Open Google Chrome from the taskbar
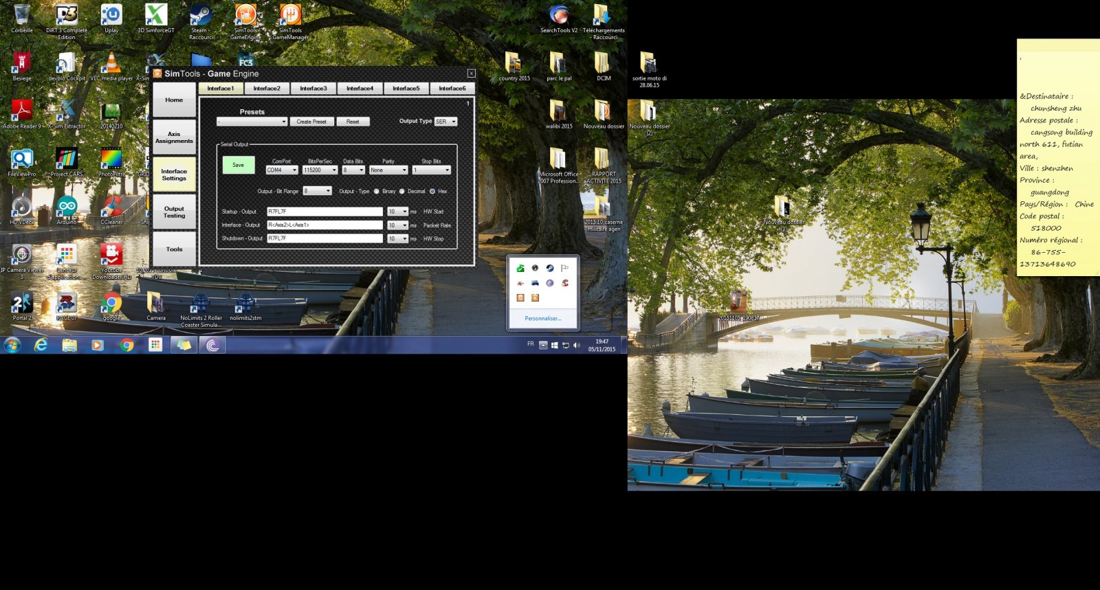Viewport: 1100px width, 590px height. click(x=126, y=345)
